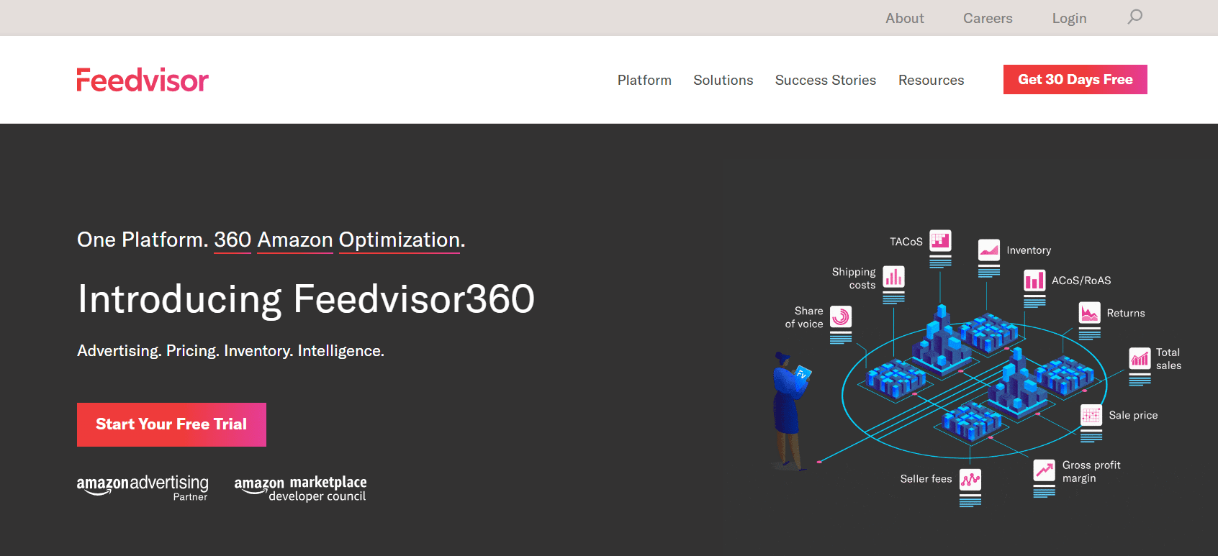Viewport: 1218px width, 556px height.
Task: Click the Gross profit margin arrow icon
Action: tap(1044, 470)
